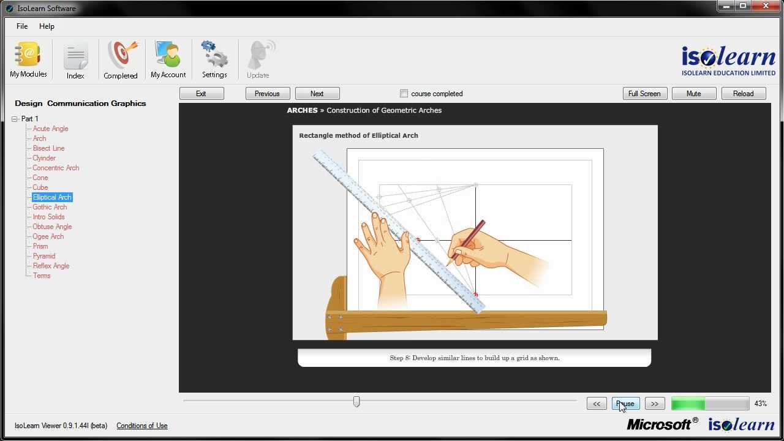Image resolution: width=784 pixels, height=441 pixels.
Task: Open the Settings gears icon
Action: pos(215,60)
